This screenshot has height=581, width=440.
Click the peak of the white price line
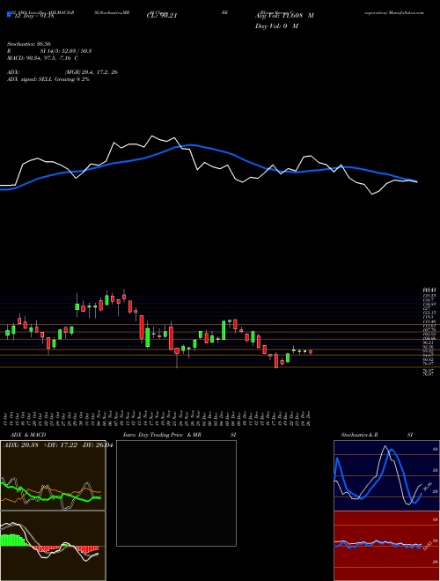tap(151, 136)
